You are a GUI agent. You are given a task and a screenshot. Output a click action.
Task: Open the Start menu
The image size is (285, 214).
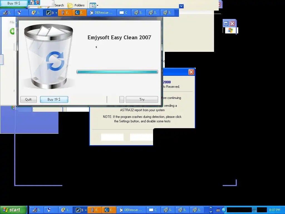pos(13,210)
